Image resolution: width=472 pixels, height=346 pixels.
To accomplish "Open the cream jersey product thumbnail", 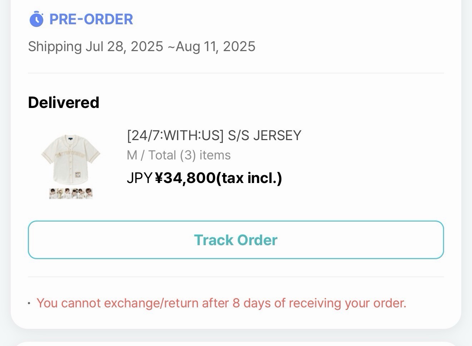I will (x=71, y=157).
